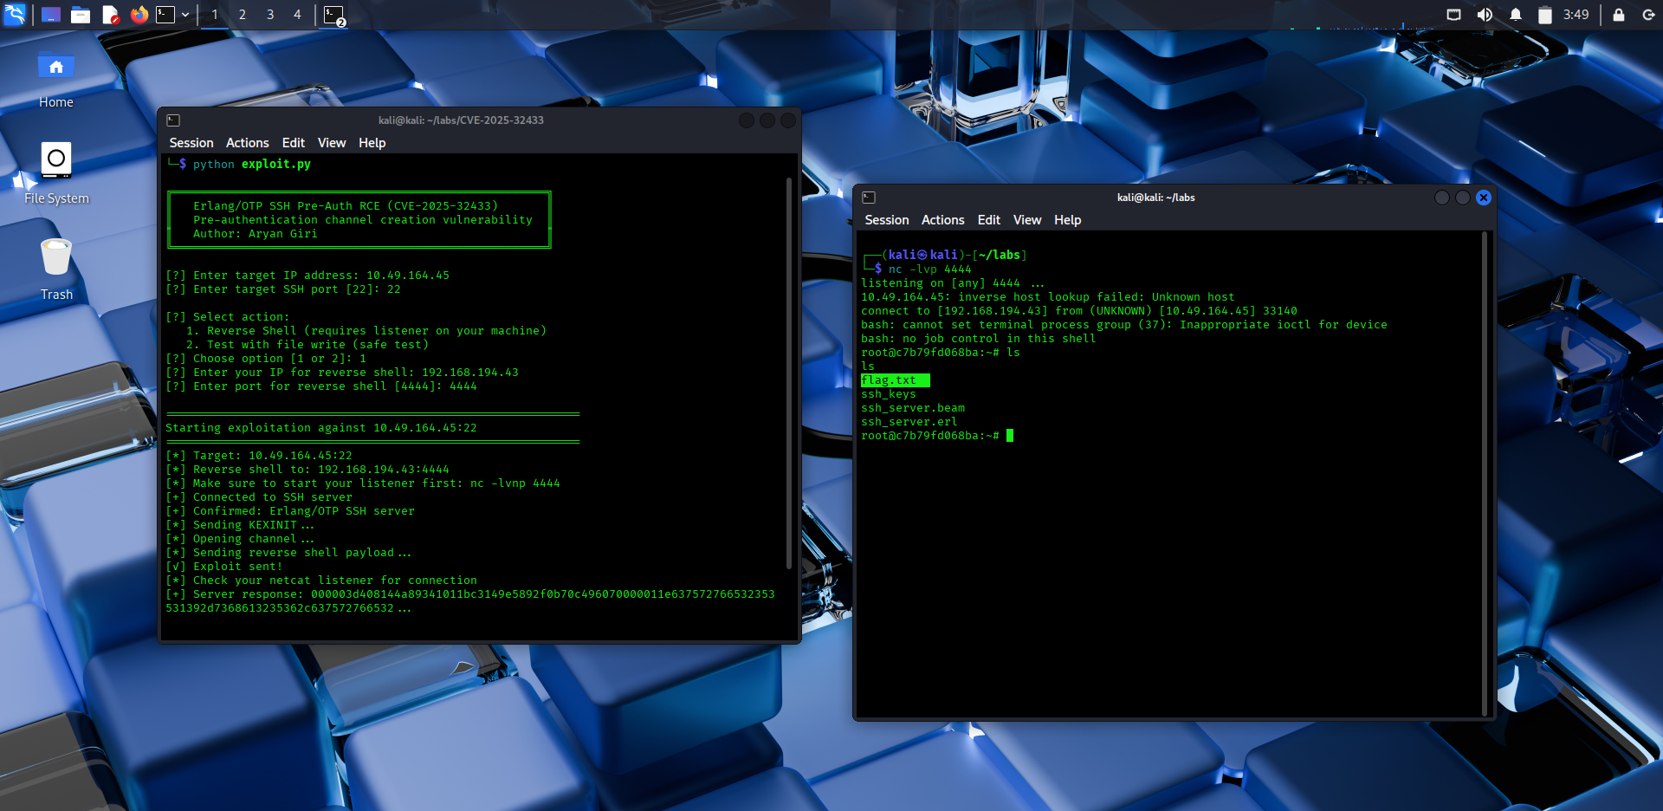Expand the terminal launcher dropdown arrow
The height and width of the screenshot is (811, 1663).
click(185, 15)
